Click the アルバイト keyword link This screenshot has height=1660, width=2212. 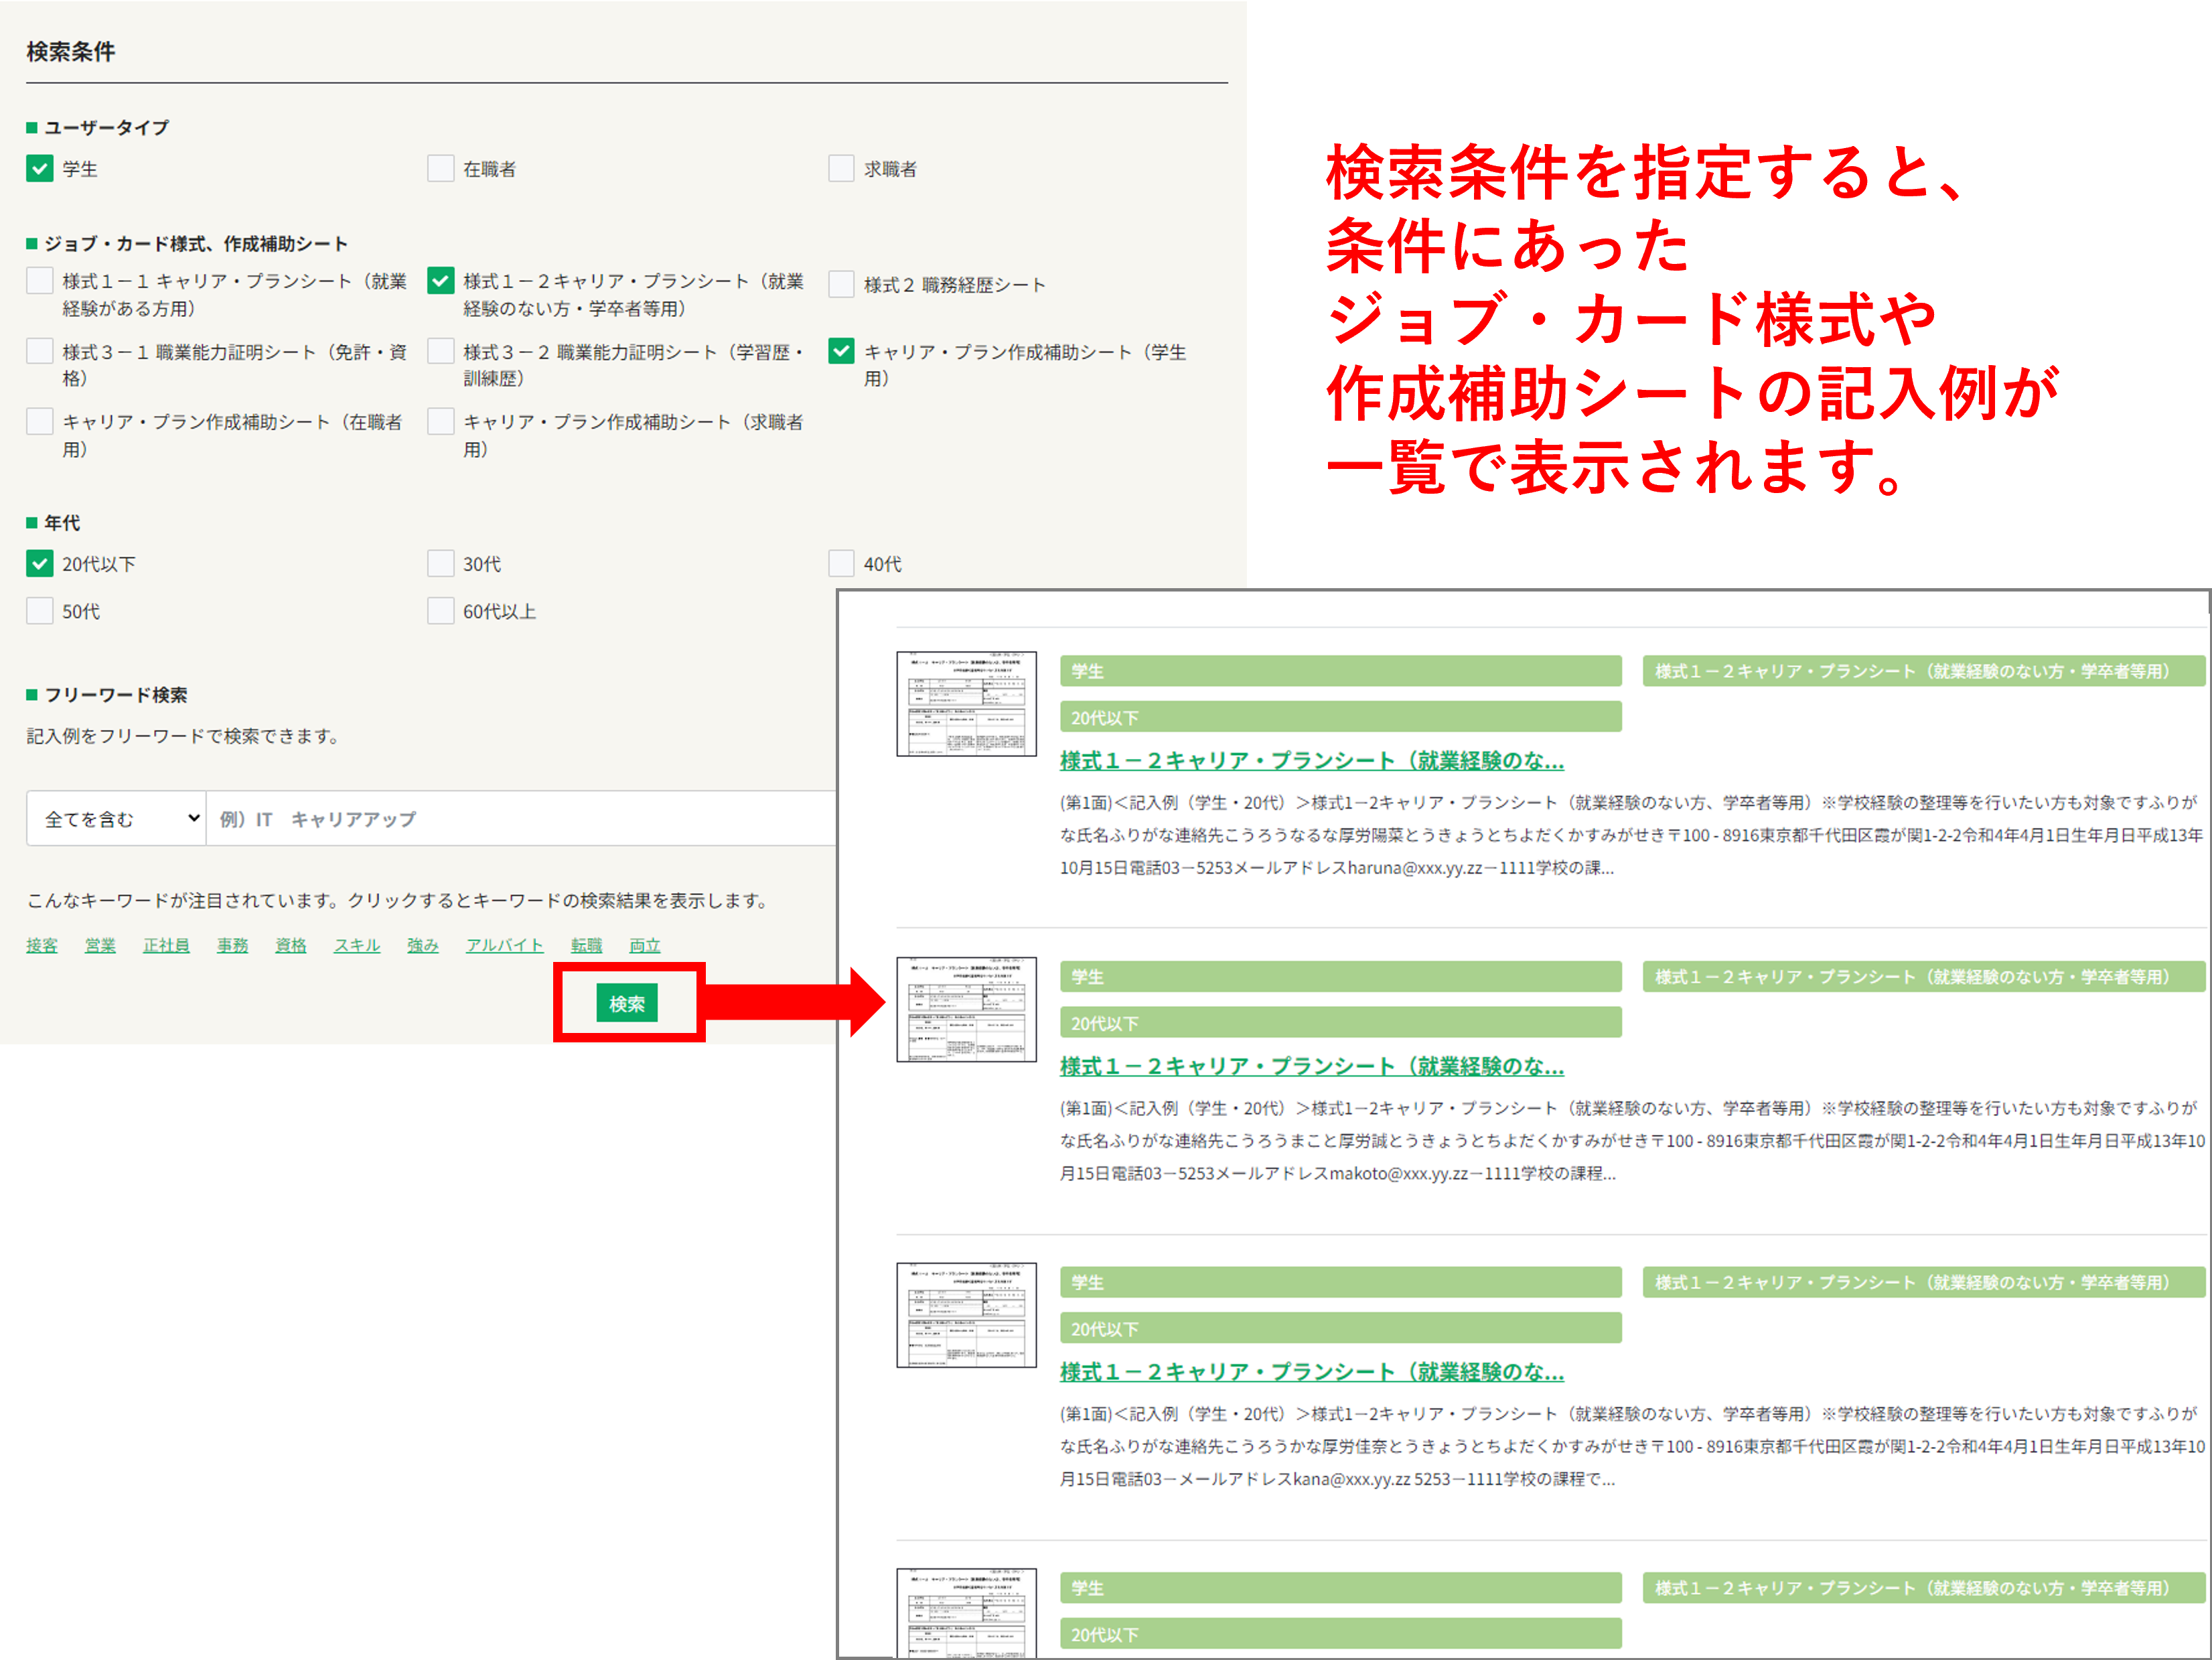(504, 945)
